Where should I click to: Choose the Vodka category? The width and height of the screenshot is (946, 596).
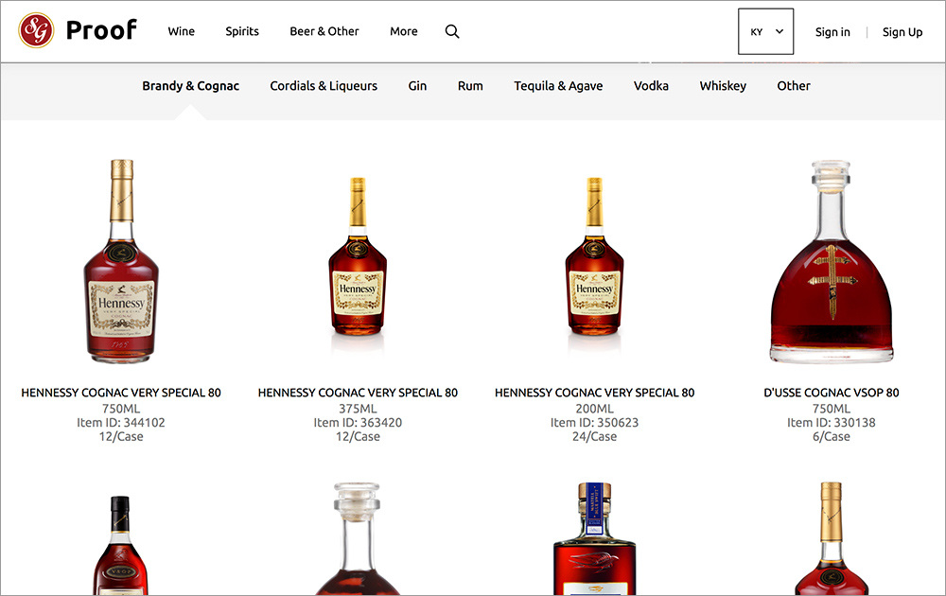(651, 86)
